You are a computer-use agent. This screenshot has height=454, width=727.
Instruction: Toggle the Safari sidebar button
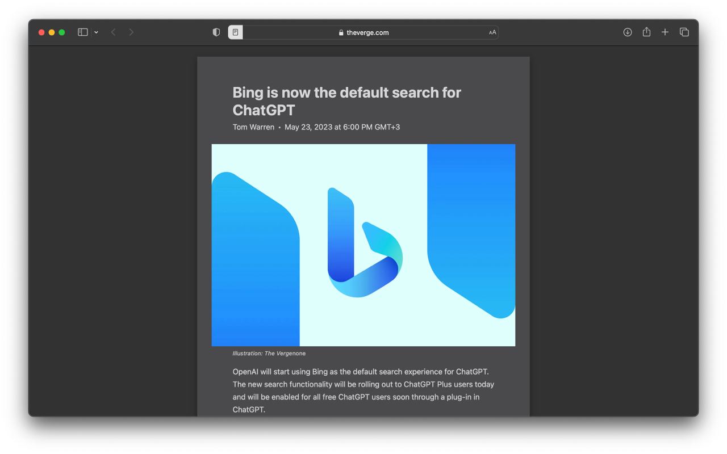tap(83, 32)
